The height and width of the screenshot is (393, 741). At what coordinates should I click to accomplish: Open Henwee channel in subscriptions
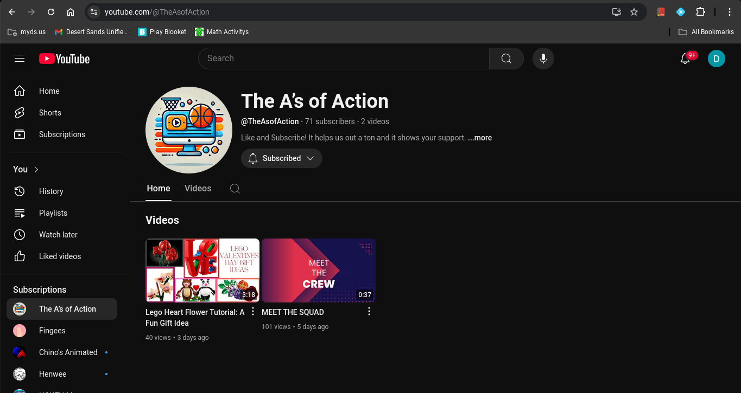tap(62, 374)
